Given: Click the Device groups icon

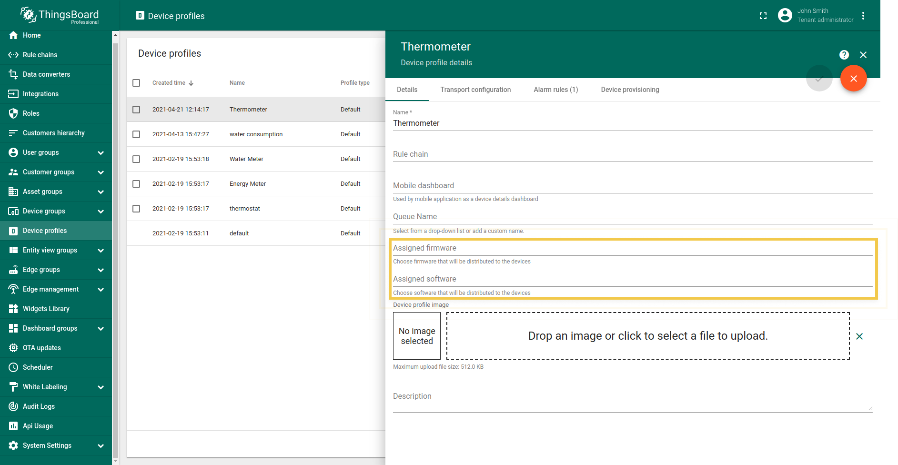Looking at the screenshot, I should coord(13,211).
